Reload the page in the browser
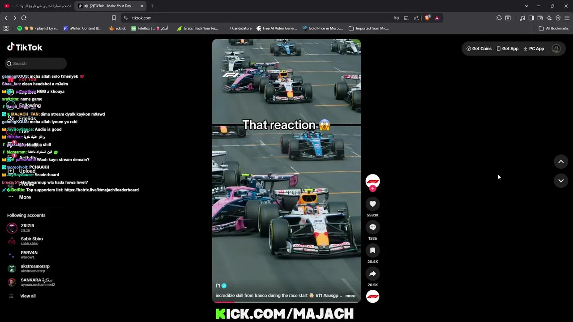The height and width of the screenshot is (322, 573). pyautogui.click(x=24, y=18)
